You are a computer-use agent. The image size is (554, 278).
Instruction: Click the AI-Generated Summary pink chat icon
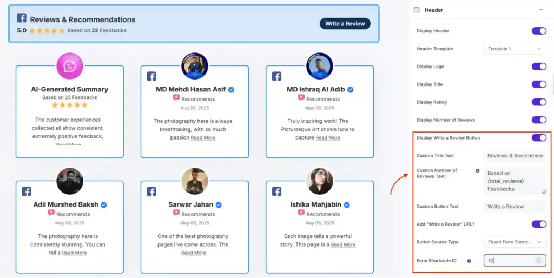coord(70,66)
